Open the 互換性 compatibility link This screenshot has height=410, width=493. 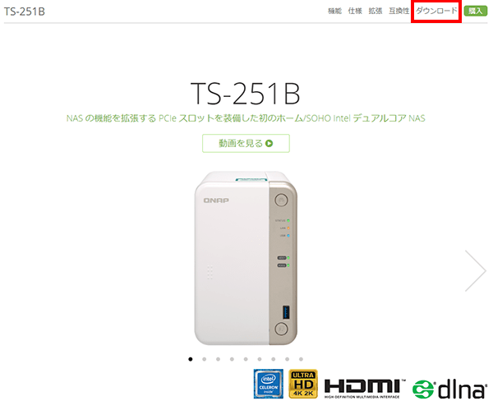tap(399, 11)
